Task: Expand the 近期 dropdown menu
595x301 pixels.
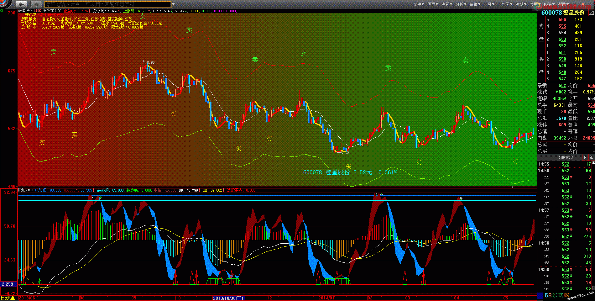Action: [x=521, y=4]
